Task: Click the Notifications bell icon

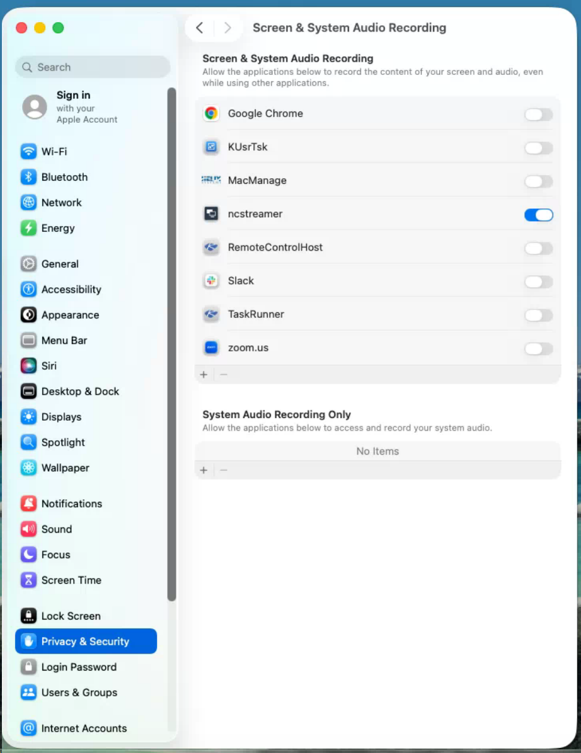Action: pyautogui.click(x=28, y=503)
